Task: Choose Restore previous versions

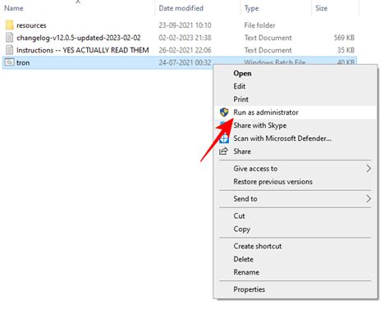Action: click(272, 182)
